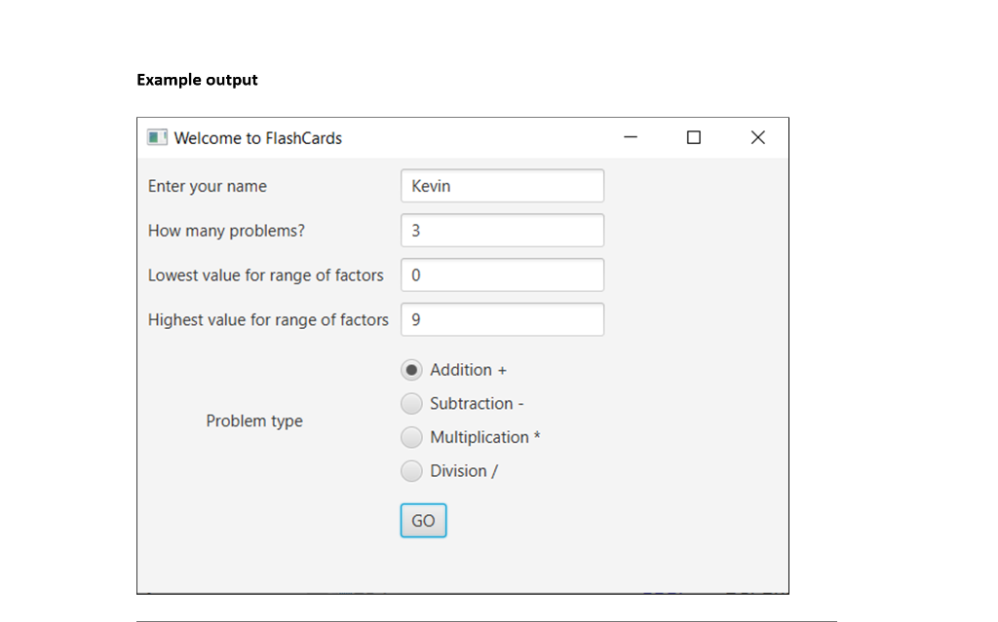The width and height of the screenshot is (998, 622).
Task: Click the lowest value field showing 0
Action: click(x=502, y=274)
